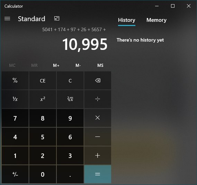Screen dimensions: 197x185
Task: Click the MC memory clear button
Action: (12, 65)
